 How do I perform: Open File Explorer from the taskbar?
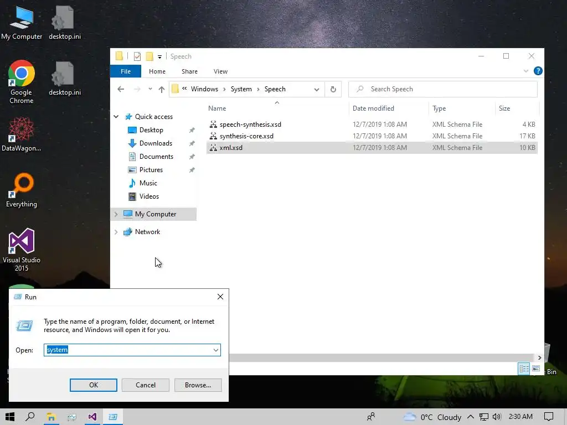(51, 417)
